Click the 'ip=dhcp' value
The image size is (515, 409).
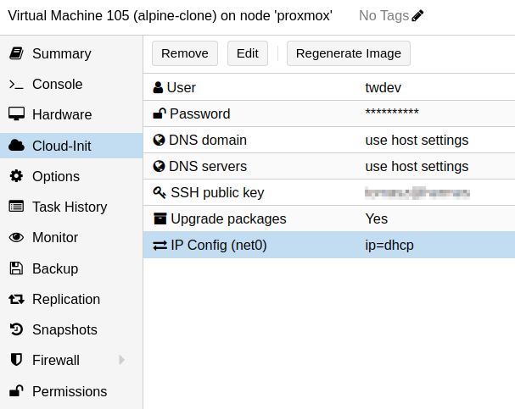389,245
